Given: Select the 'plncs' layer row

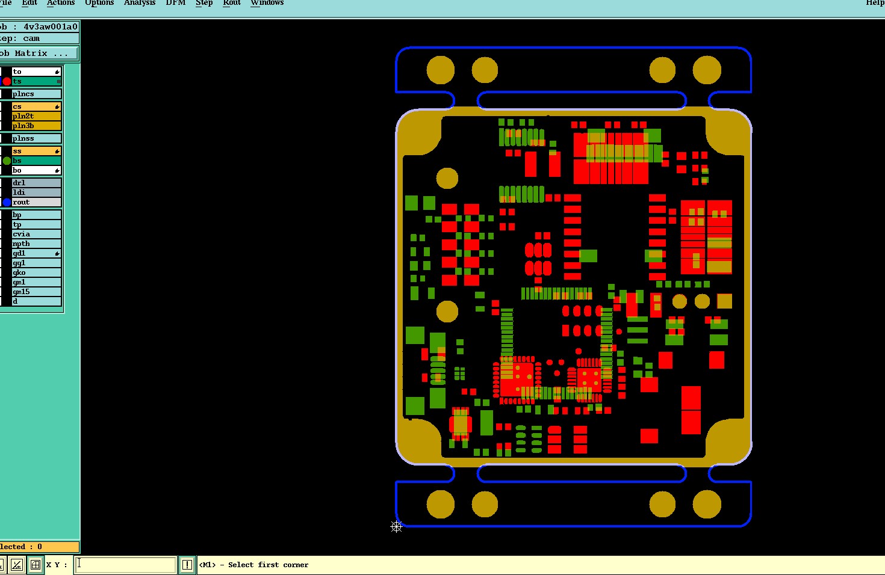Looking at the screenshot, I should (36, 94).
